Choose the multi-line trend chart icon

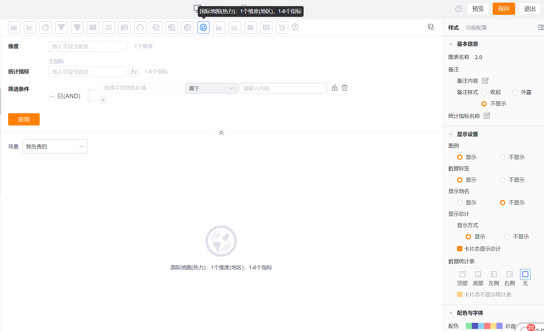coord(235,27)
